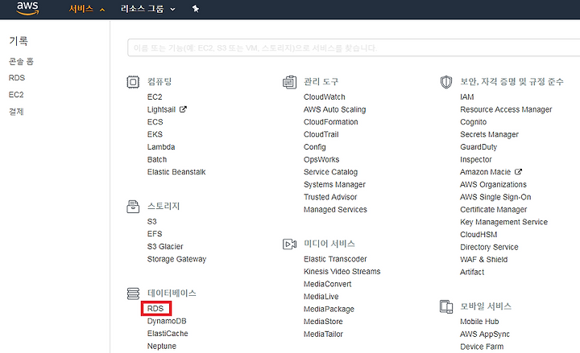Open Managed Services

click(335, 210)
